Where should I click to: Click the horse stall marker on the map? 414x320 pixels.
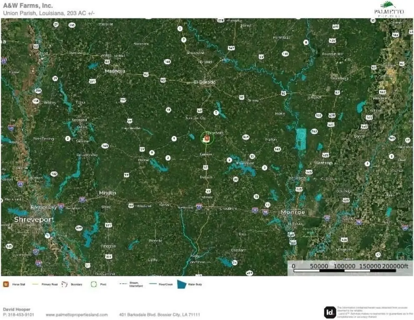pyautogui.click(x=206, y=138)
